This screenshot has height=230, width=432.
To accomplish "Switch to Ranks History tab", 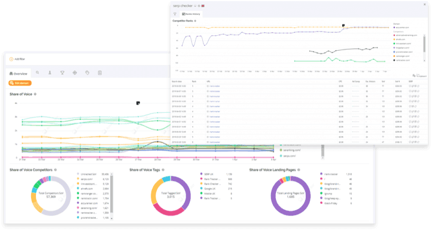I will (x=191, y=14).
